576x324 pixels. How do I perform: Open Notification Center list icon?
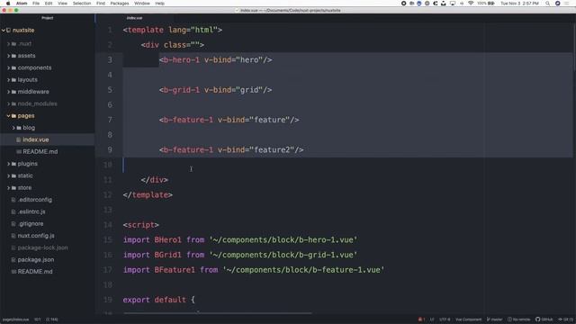566,4
